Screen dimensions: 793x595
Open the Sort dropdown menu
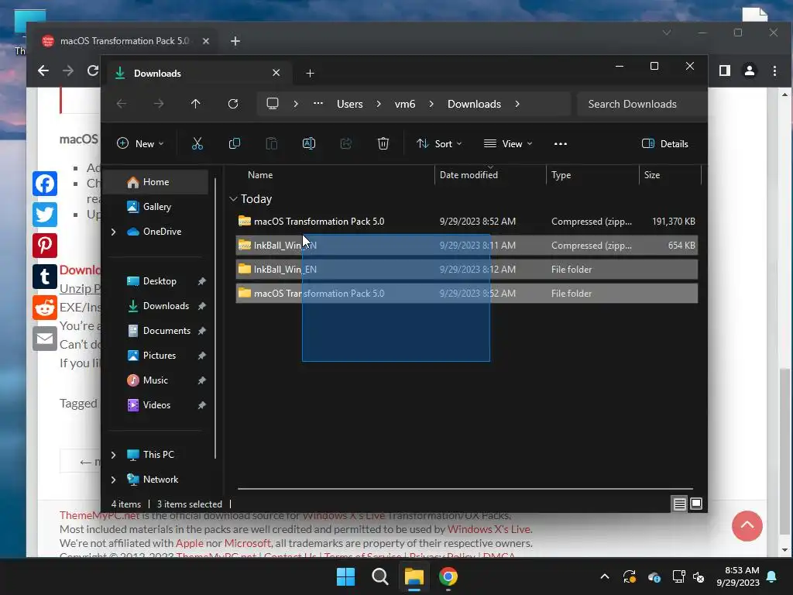click(x=439, y=143)
